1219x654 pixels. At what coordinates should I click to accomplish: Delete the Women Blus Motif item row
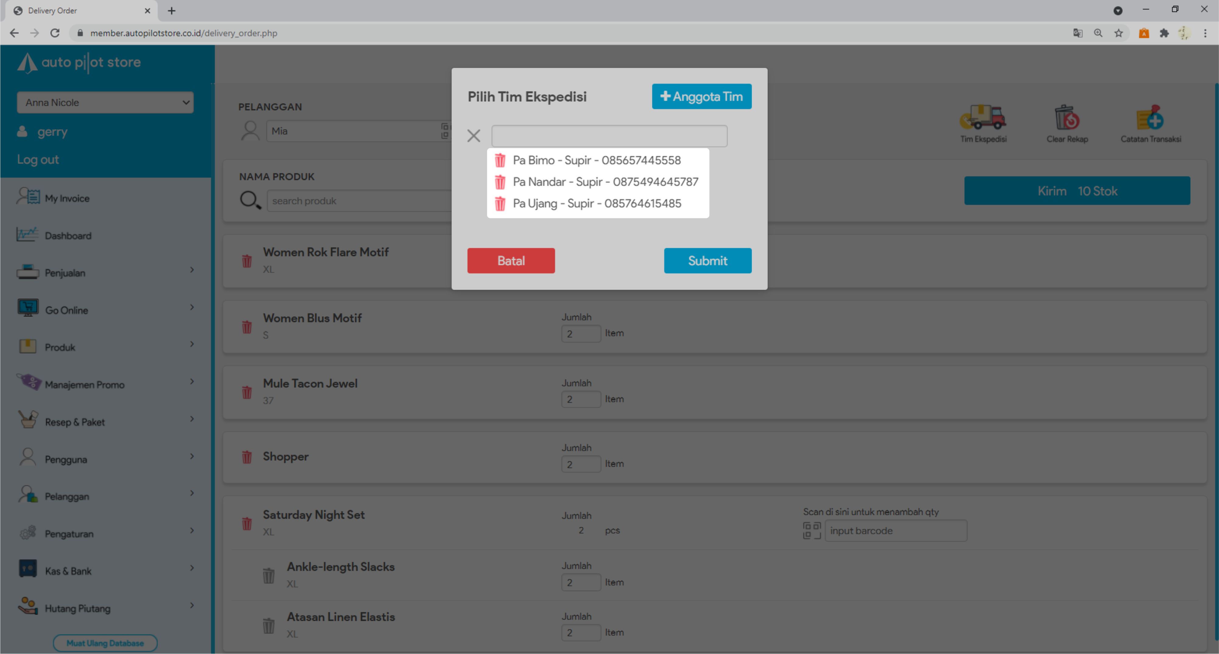click(x=246, y=327)
